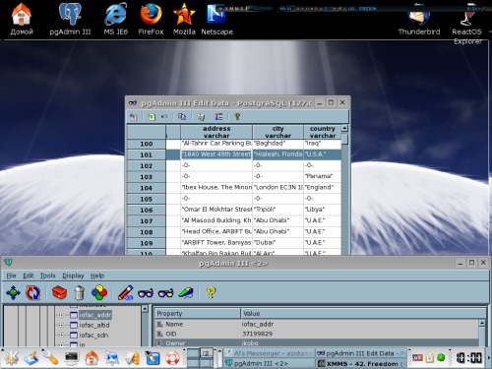Viewport: 492px width, 369px height.
Task: Click cell "Tripoli" in city column
Action: pyautogui.click(x=277, y=210)
